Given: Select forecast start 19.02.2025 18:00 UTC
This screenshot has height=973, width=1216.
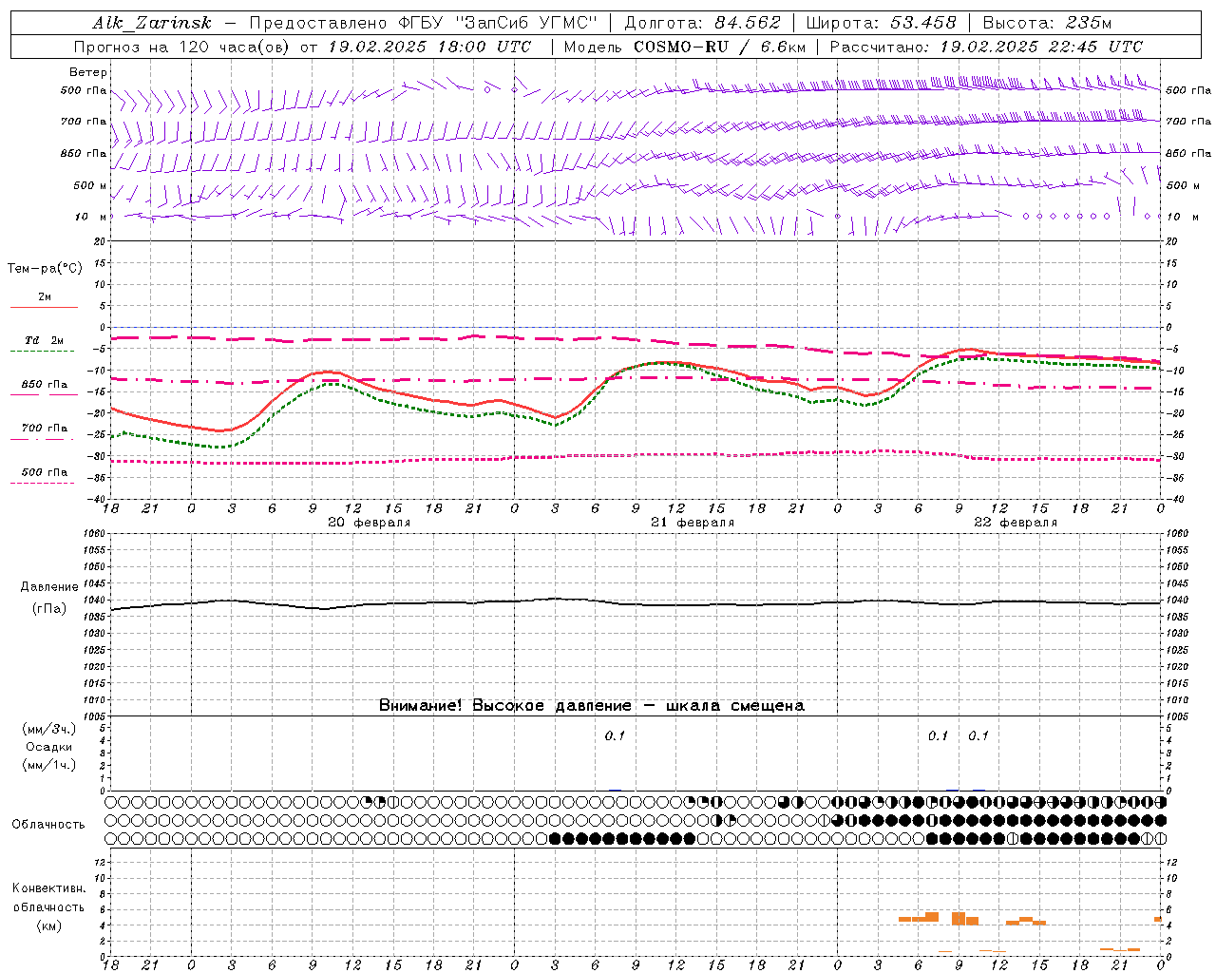Looking at the screenshot, I should (429, 47).
